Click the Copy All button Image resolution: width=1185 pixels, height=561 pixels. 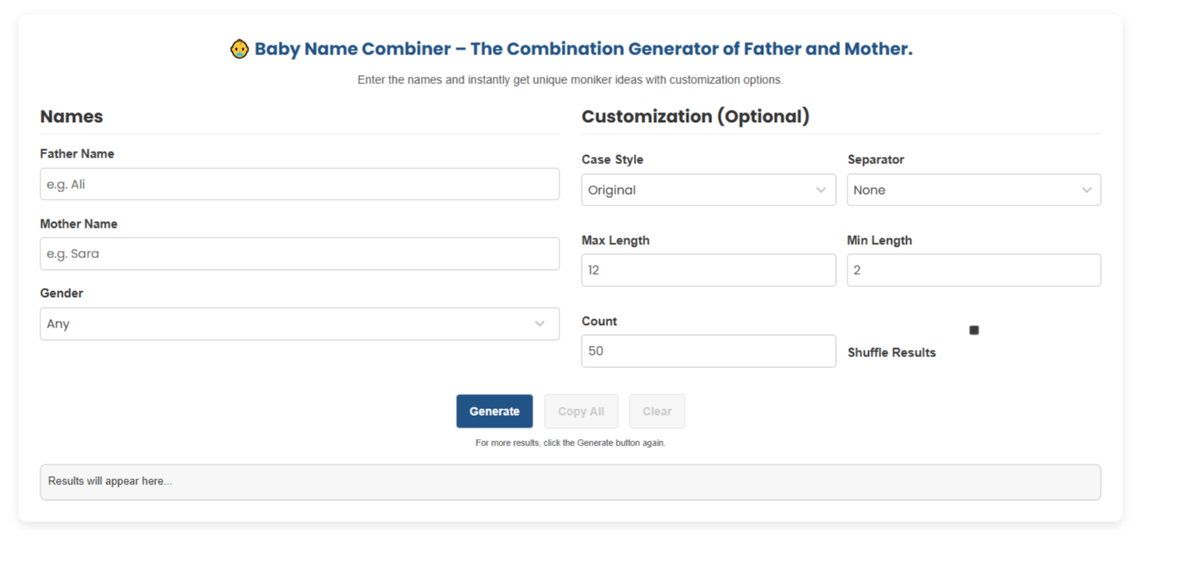coord(581,411)
